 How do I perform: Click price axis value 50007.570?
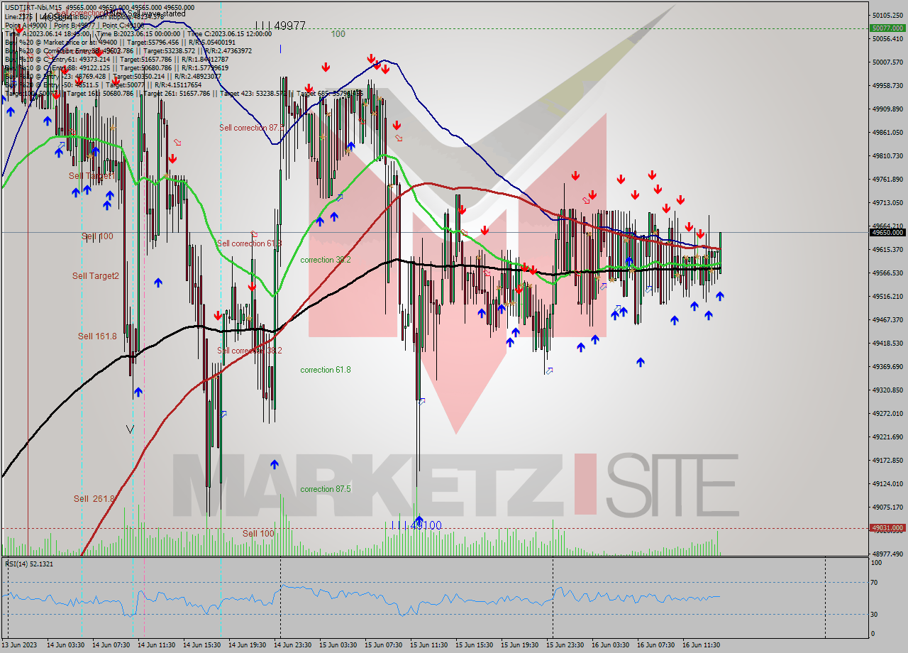[887, 62]
